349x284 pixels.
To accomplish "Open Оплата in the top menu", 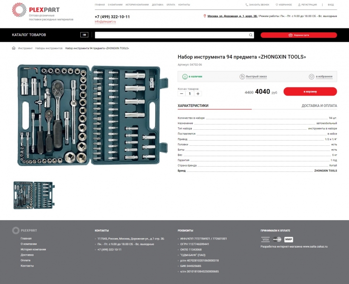I will [x=170, y=5].
